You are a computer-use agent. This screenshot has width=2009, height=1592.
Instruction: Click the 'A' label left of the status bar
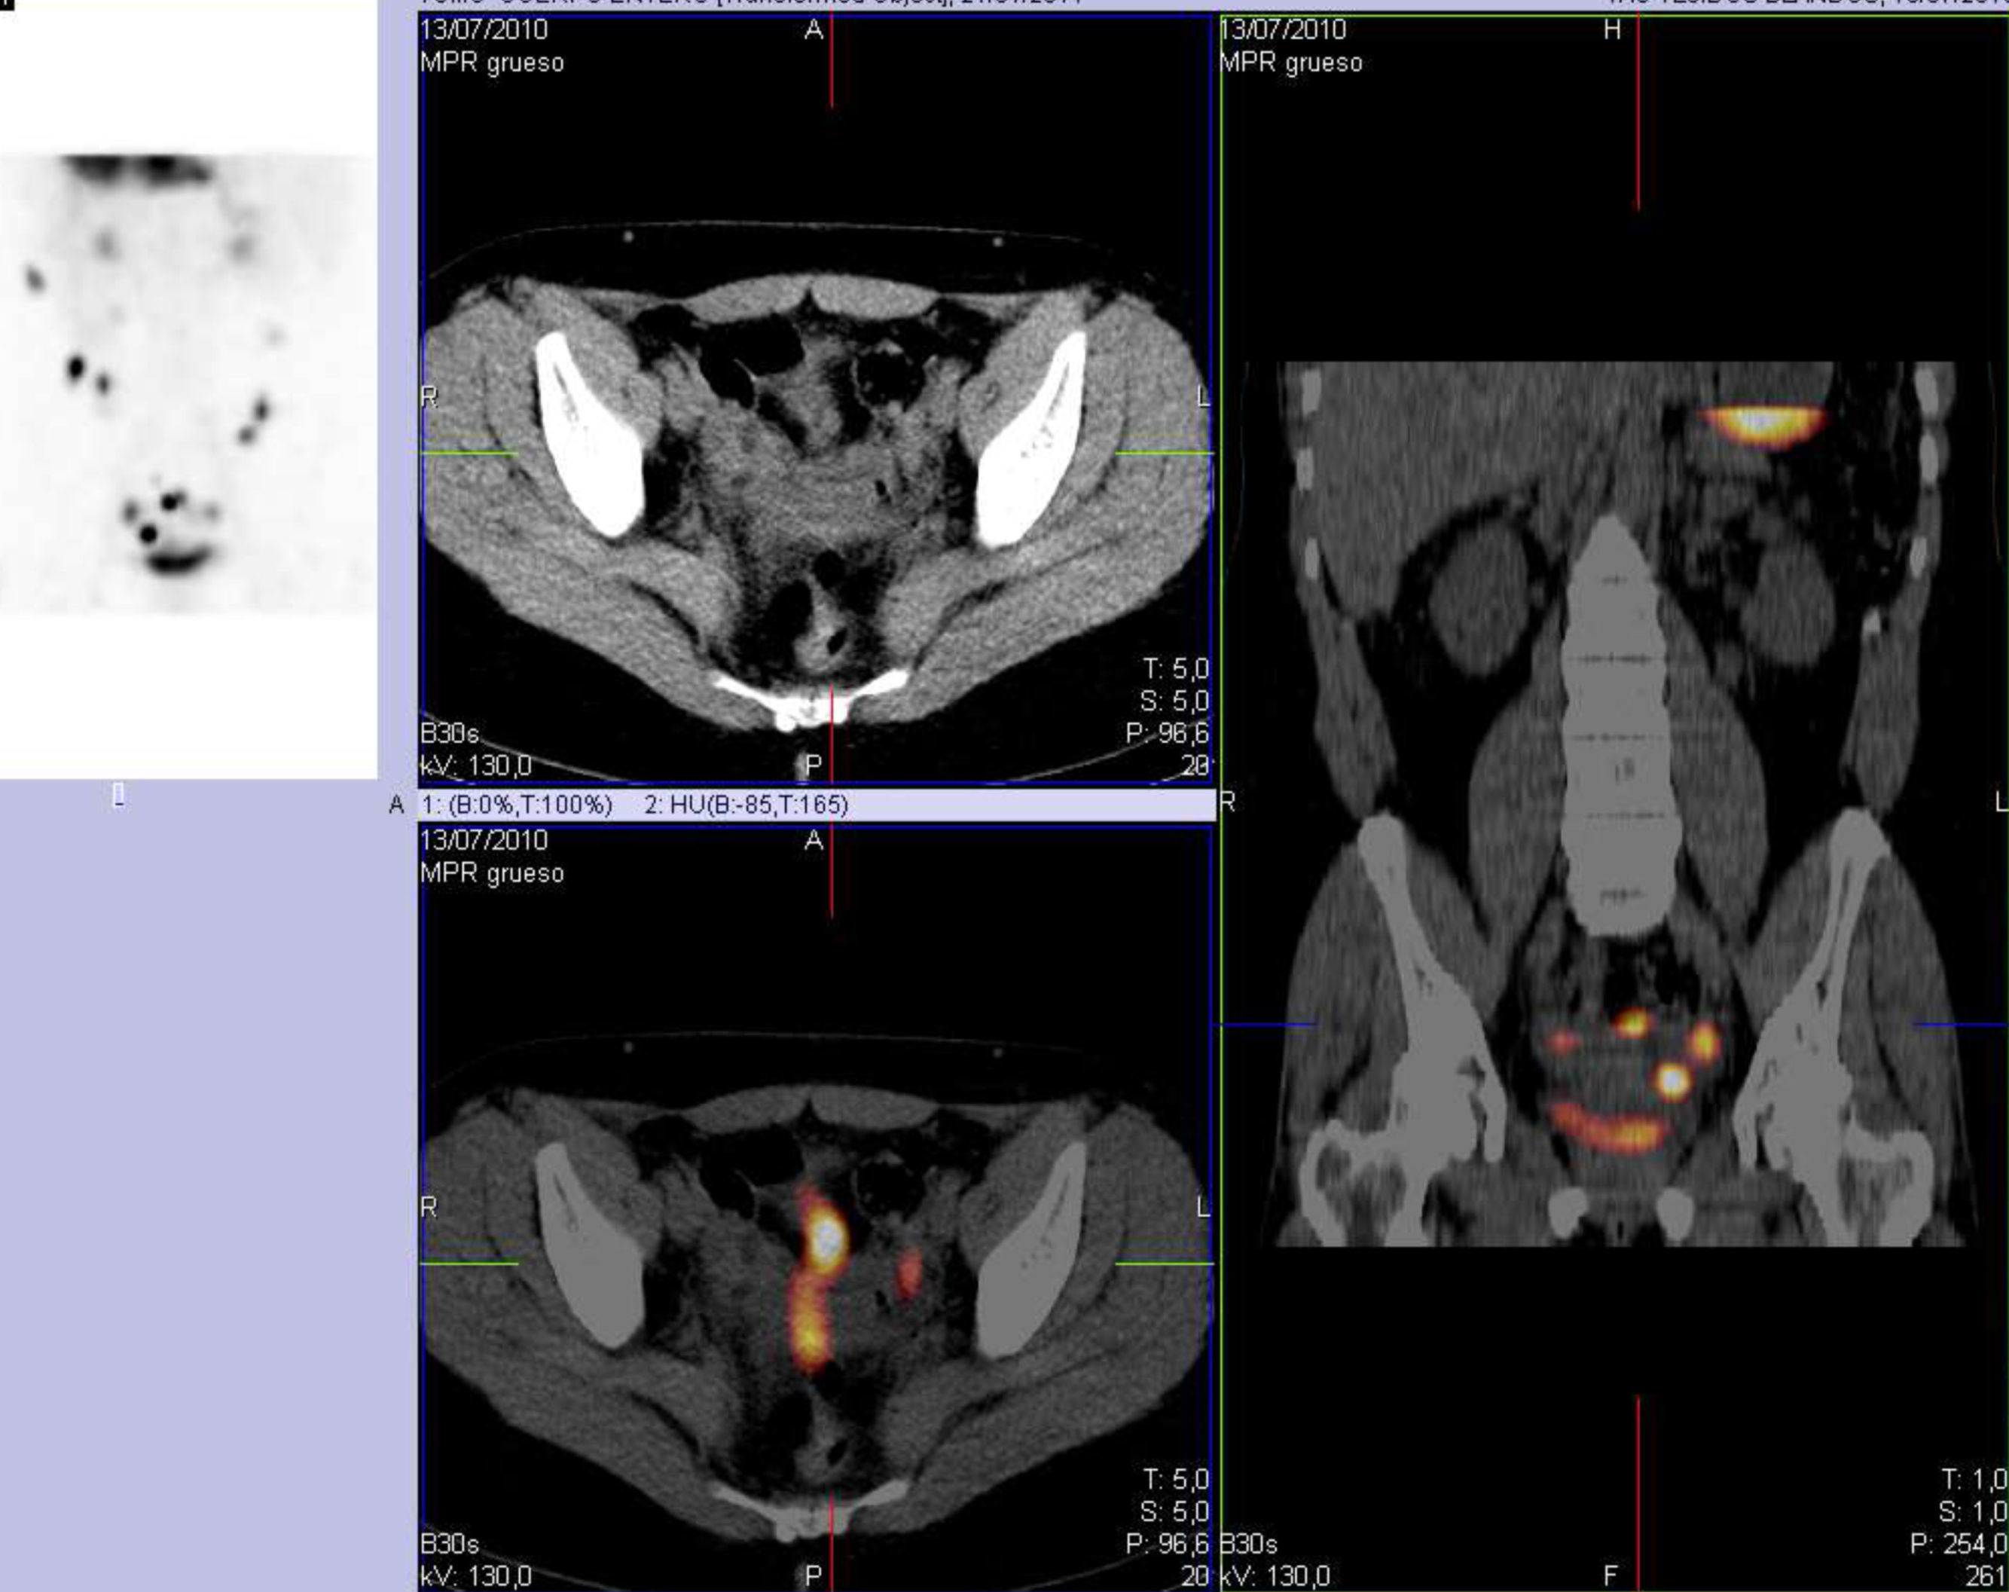(397, 805)
